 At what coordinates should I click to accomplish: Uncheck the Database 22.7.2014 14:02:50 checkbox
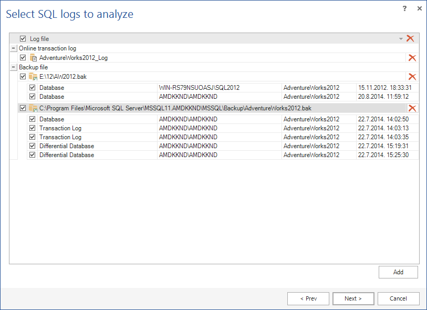[x=33, y=119]
